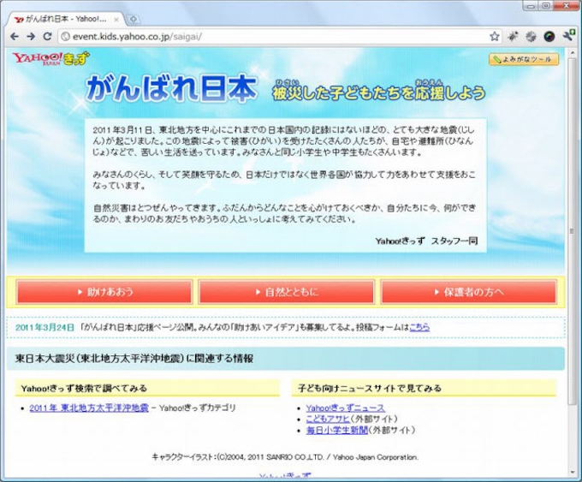582x482 pixels.
Task: Open the Chrome wrench settings menu
Action: pyautogui.click(x=567, y=37)
